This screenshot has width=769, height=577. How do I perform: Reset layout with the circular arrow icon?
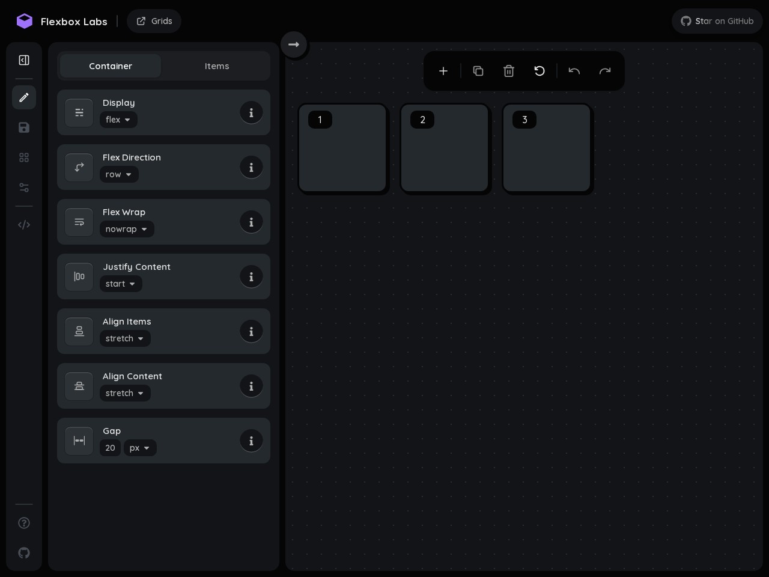540,71
